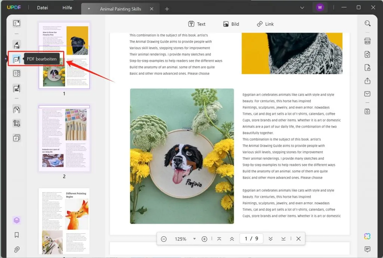Dismiss the page navigation bar with X
This screenshot has height=258, width=383.
pyautogui.click(x=298, y=238)
